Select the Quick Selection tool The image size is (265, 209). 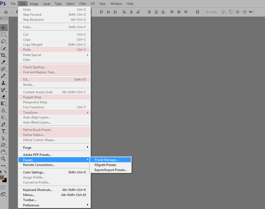[x=3, y=48]
